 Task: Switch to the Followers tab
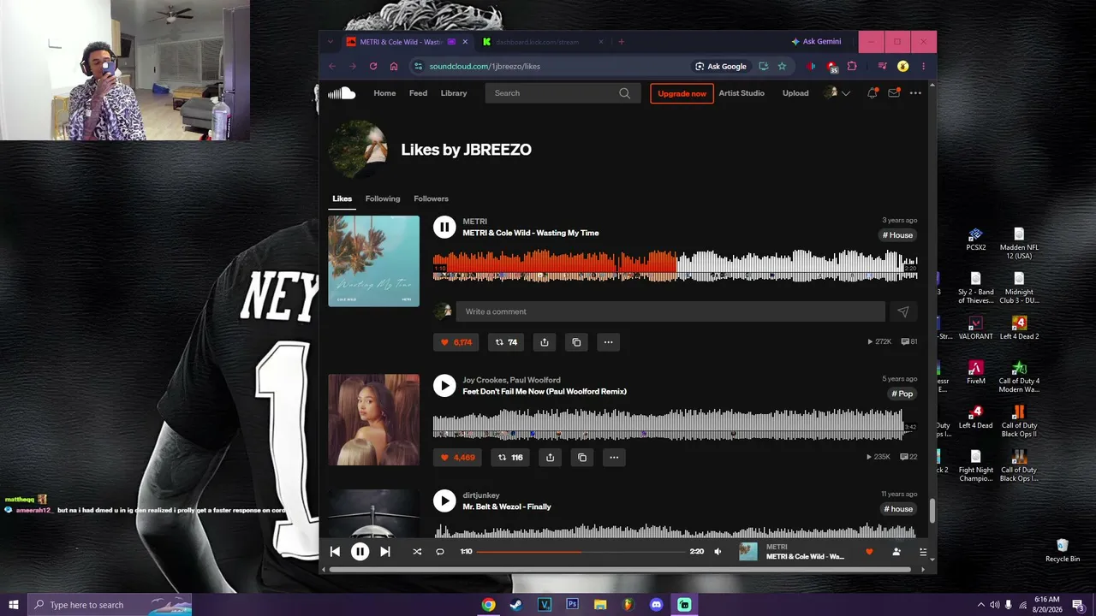(431, 198)
